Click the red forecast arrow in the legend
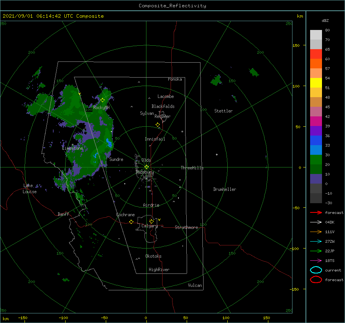Image resolution: width=345 pixels, height=323 pixels. pyautogui.click(x=316, y=212)
